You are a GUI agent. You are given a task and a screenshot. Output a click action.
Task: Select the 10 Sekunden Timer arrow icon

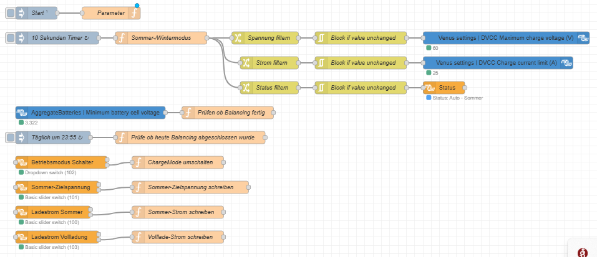point(21,38)
